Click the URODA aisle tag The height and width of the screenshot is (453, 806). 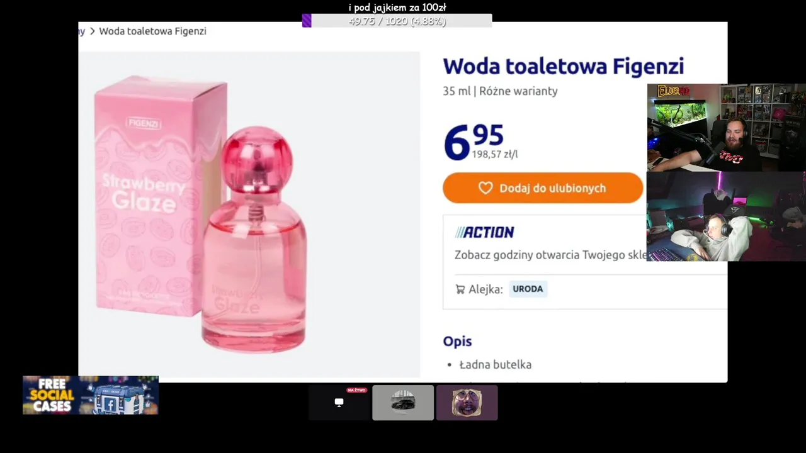528,289
